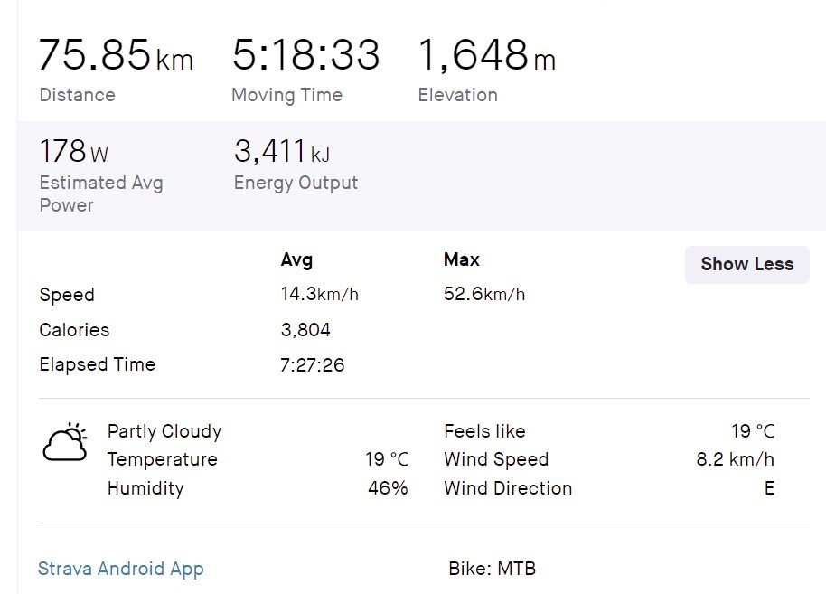
Task: Collapse stats with Show Less button
Action: (746, 265)
